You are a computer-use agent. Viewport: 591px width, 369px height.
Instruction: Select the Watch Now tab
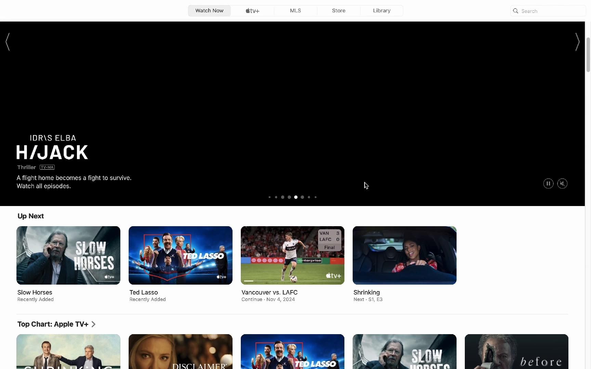point(209,11)
